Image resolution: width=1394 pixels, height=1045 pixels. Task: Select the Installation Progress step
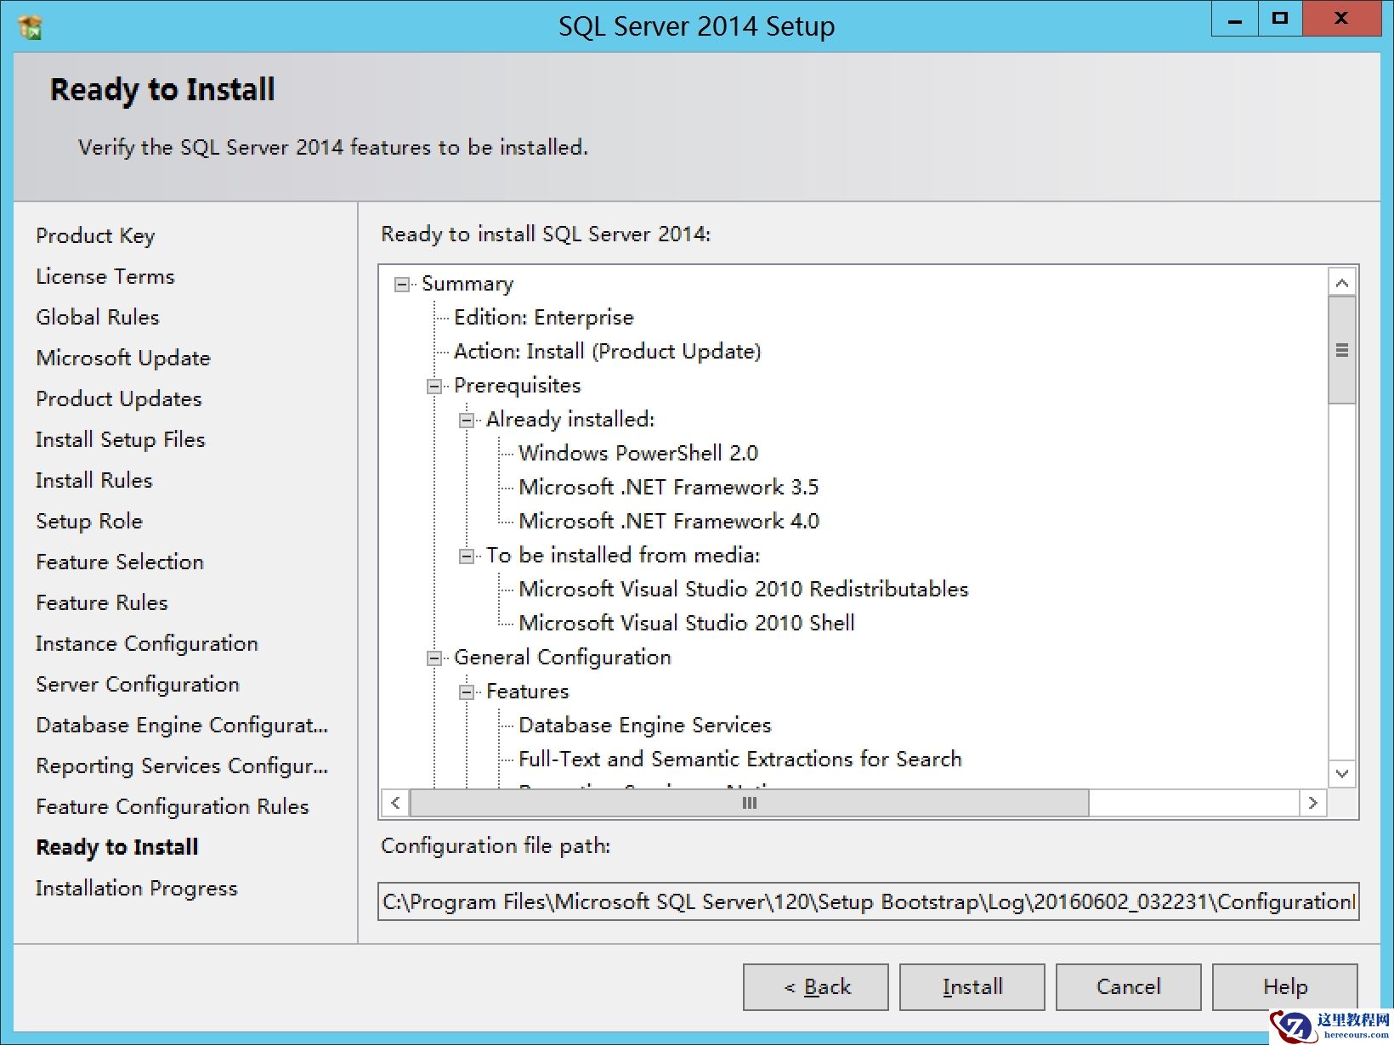pos(136,888)
